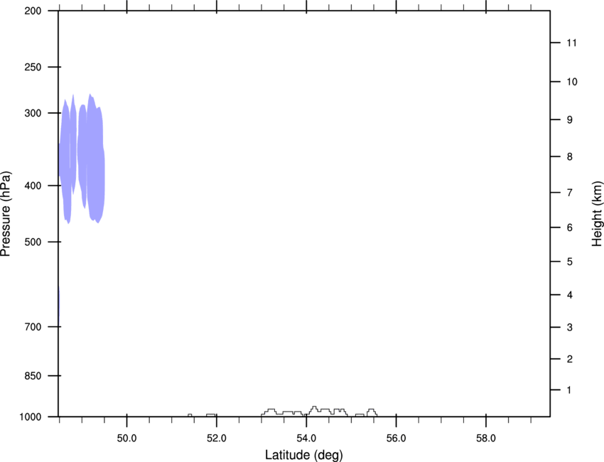Click the 'Latitude (deg)' axis title
The width and height of the screenshot is (604, 462).
click(304, 455)
